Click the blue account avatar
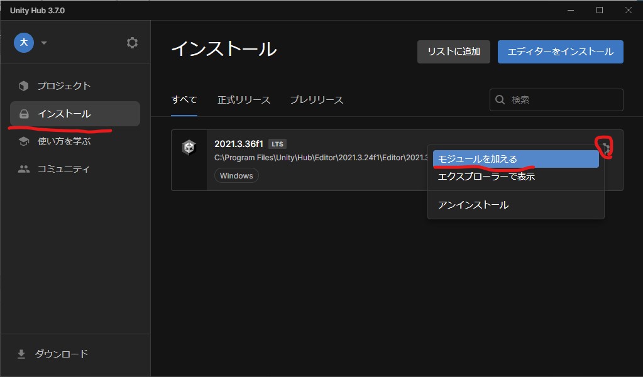The image size is (643, 377). [x=24, y=43]
